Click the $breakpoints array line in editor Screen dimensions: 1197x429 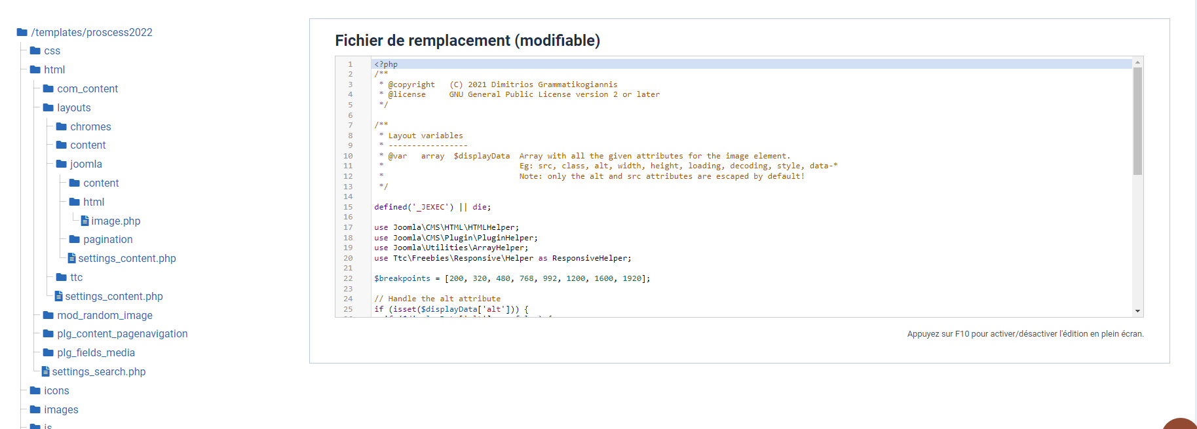point(512,278)
